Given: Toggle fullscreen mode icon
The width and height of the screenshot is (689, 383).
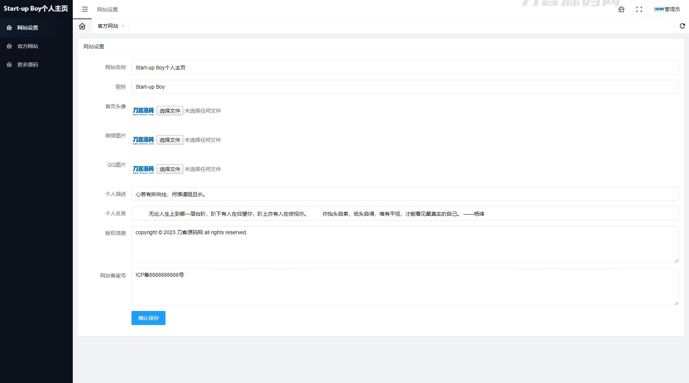Looking at the screenshot, I should [639, 9].
